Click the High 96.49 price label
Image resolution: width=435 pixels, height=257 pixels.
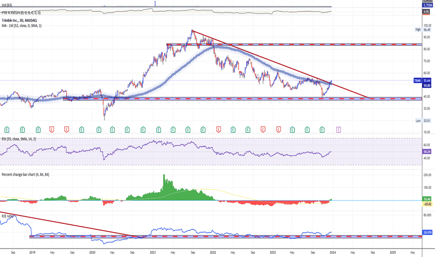tap(423, 29)
